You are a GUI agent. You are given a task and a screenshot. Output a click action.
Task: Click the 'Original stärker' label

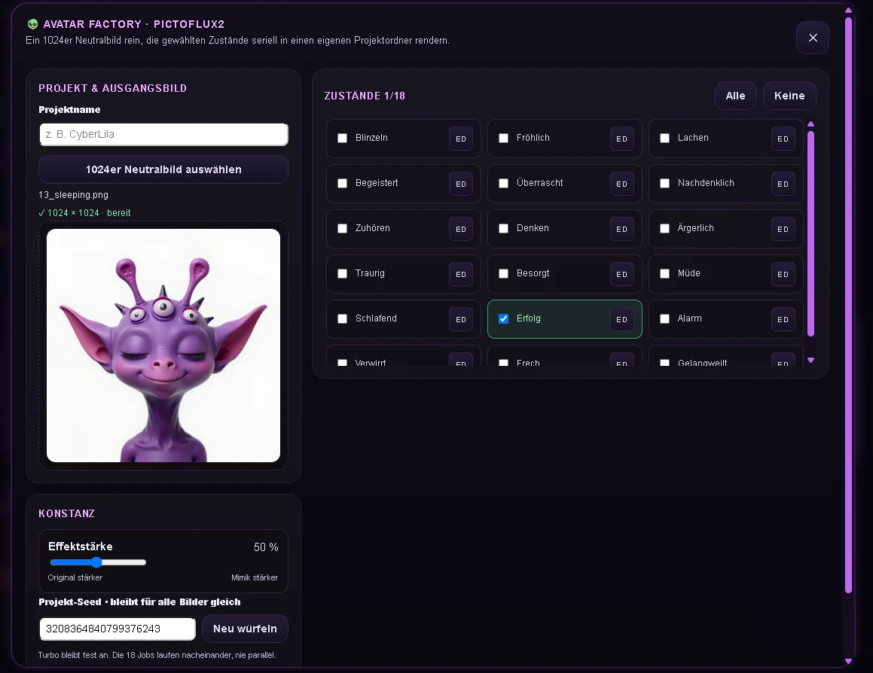(x=75, y=577)
